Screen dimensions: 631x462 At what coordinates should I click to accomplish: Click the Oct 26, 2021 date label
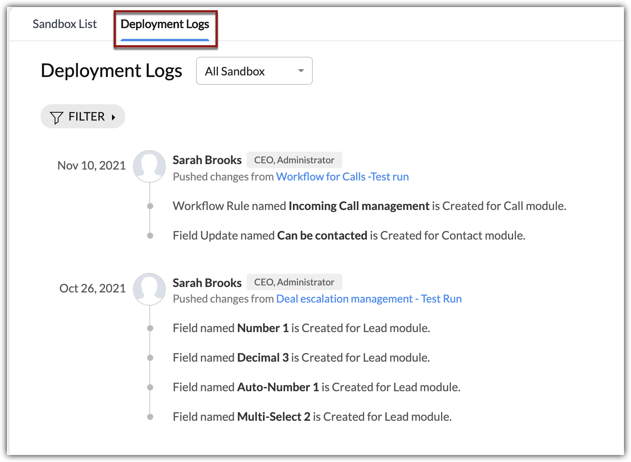pos(93,289)
